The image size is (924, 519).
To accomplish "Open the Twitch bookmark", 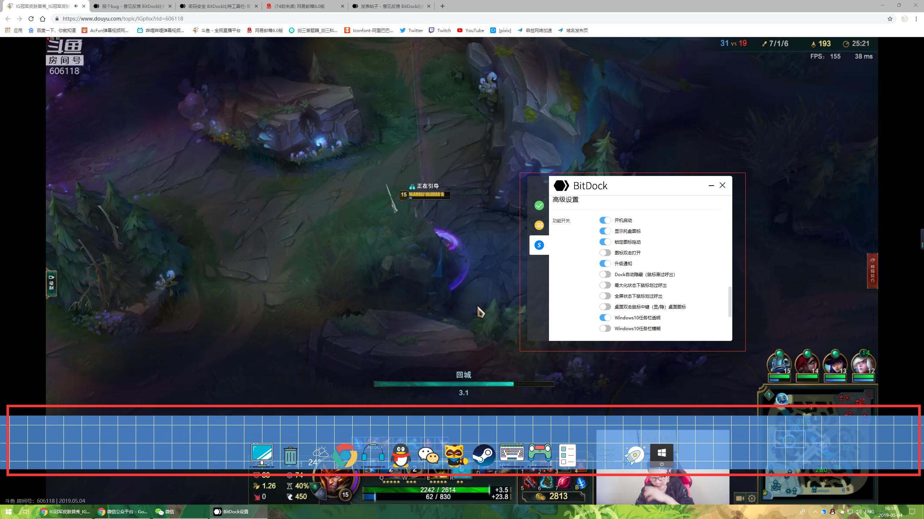I will [440, 30].
